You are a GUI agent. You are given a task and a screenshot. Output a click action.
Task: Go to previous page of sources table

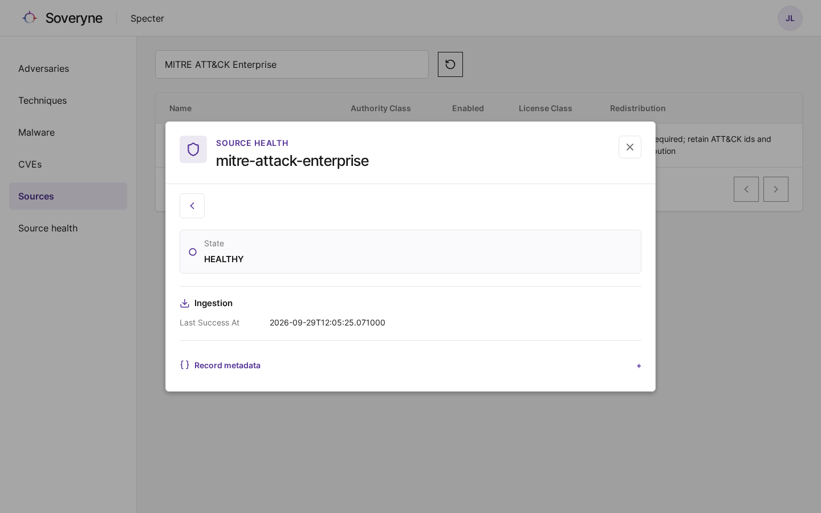[x=746, y=189]
